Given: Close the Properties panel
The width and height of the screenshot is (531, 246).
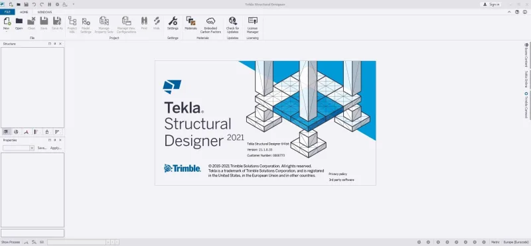Looking at the screenshot, I should pyautogui.click(x=60, y=140).
